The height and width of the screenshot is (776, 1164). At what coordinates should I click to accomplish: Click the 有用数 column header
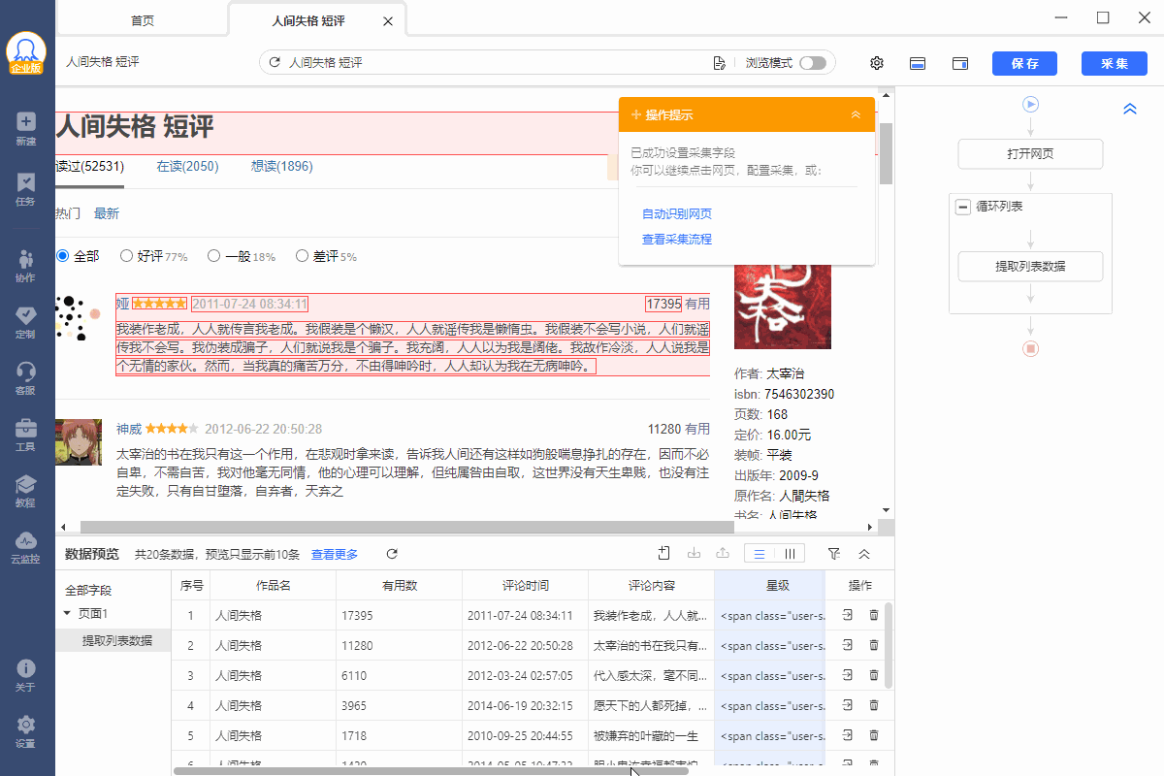[x=399, y=585]
